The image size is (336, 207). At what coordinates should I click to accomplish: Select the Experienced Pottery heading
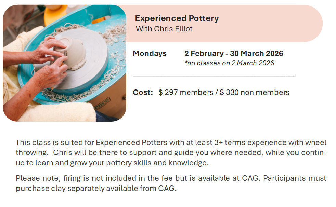click(x=177, y=18)
